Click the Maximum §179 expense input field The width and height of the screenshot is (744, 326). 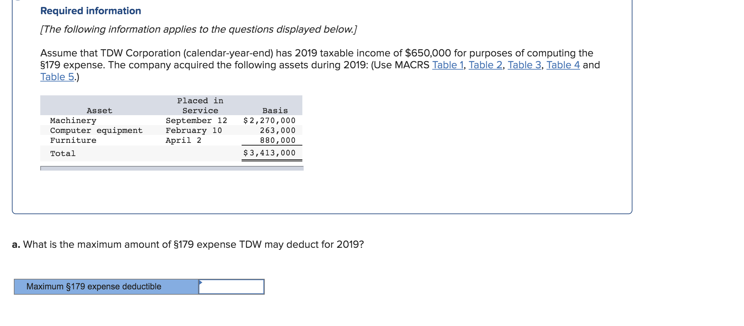pos(231,286)
